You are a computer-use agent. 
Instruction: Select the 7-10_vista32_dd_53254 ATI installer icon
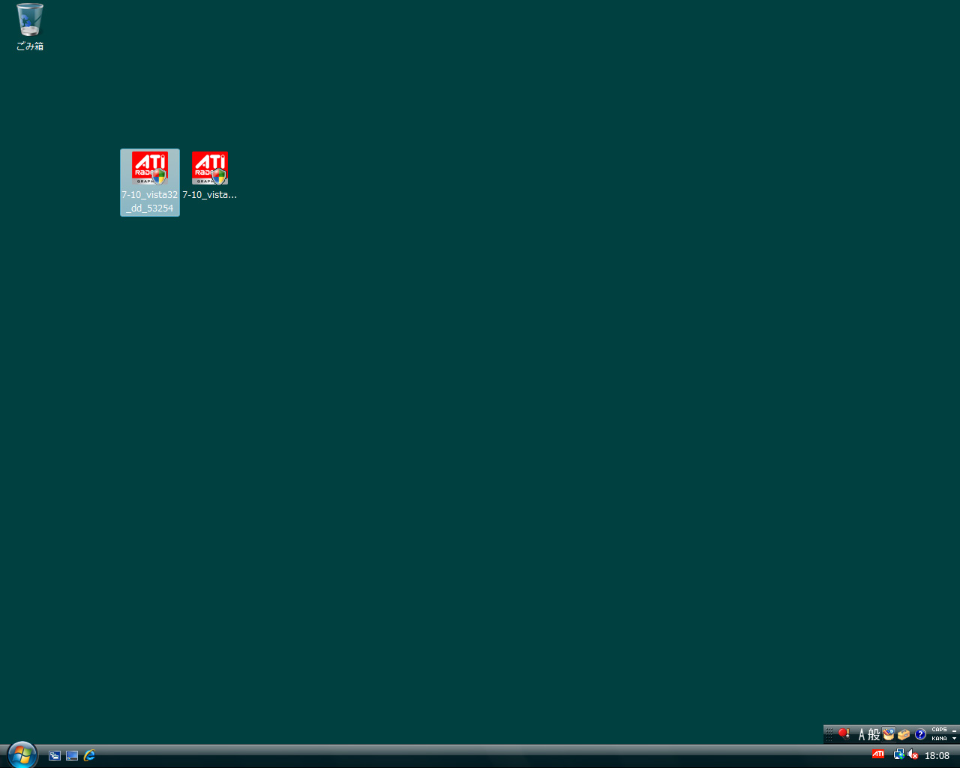point(150,169)
